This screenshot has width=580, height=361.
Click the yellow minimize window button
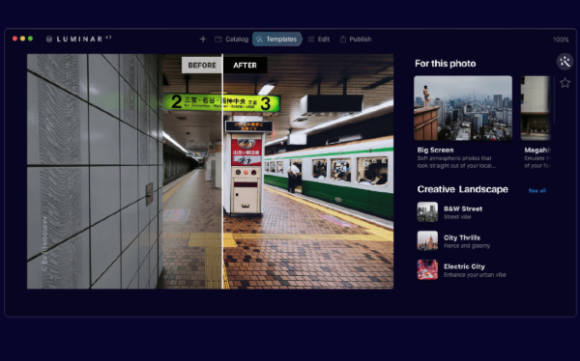coord(22,39)
